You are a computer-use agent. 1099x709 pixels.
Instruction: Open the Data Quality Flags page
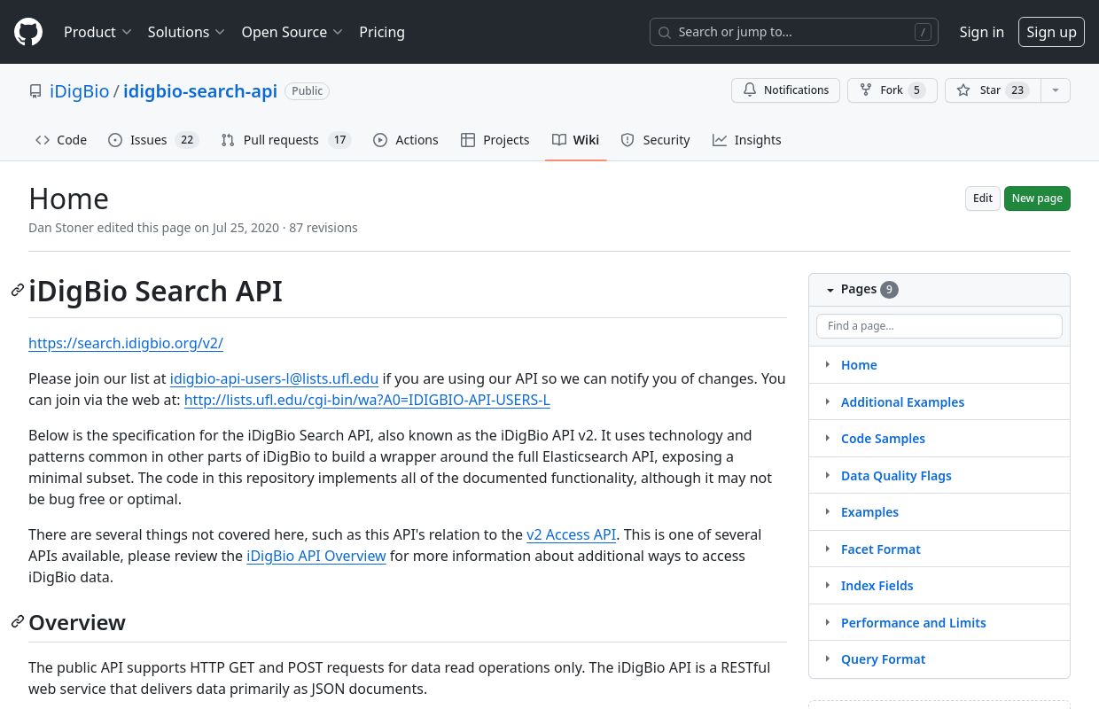click(x=896, y=475)
